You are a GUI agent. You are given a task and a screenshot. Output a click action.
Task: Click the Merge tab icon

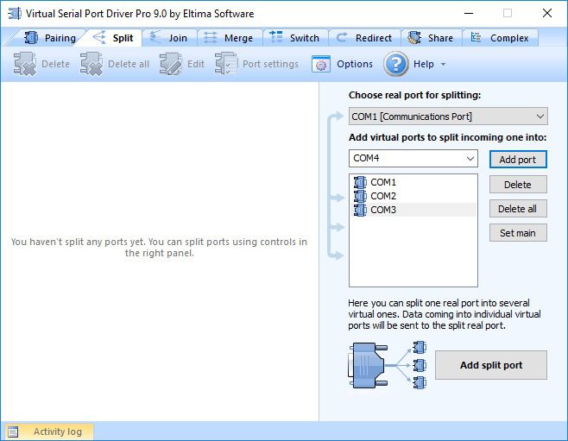(x=210, y=38)
